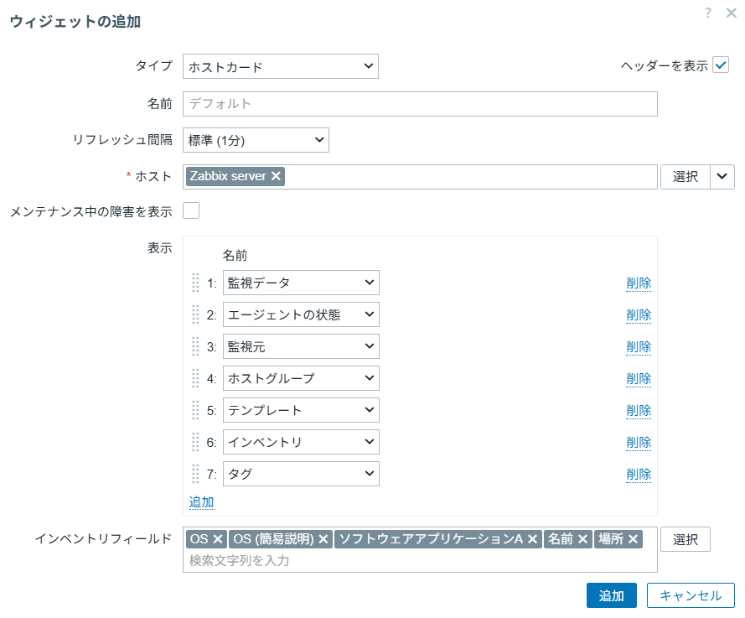Open row 4 dropdown ホストグループ
745x618 pixels.
[x=301, y=378]
